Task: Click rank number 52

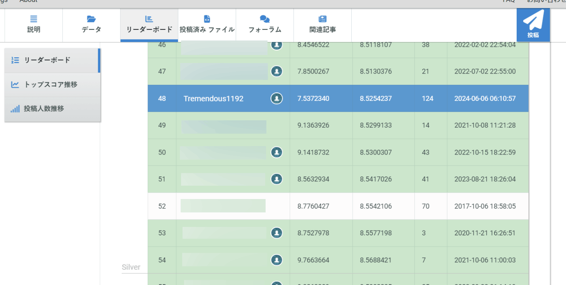Action: pyautogui.click(x=162, y=206)
